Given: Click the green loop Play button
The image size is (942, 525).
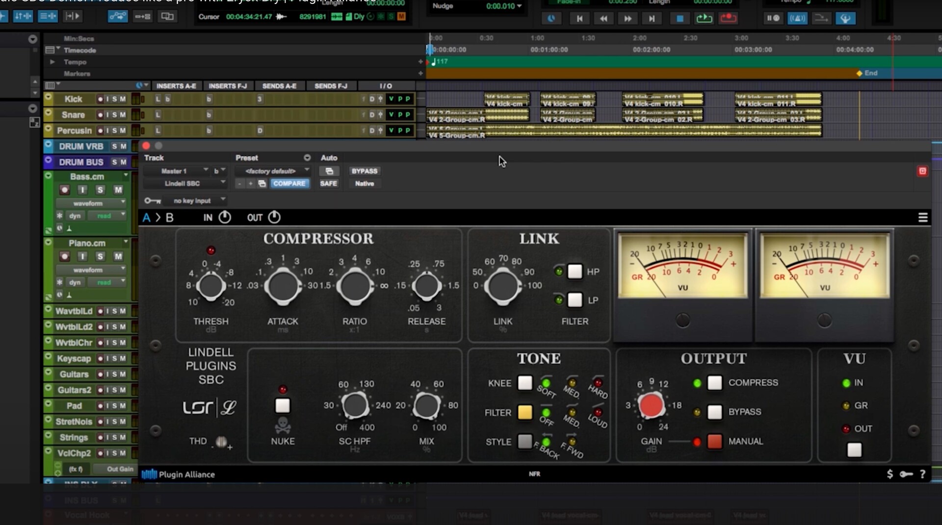Looking at the screenshot, I should pyautogui.click(x=704, y=18).
